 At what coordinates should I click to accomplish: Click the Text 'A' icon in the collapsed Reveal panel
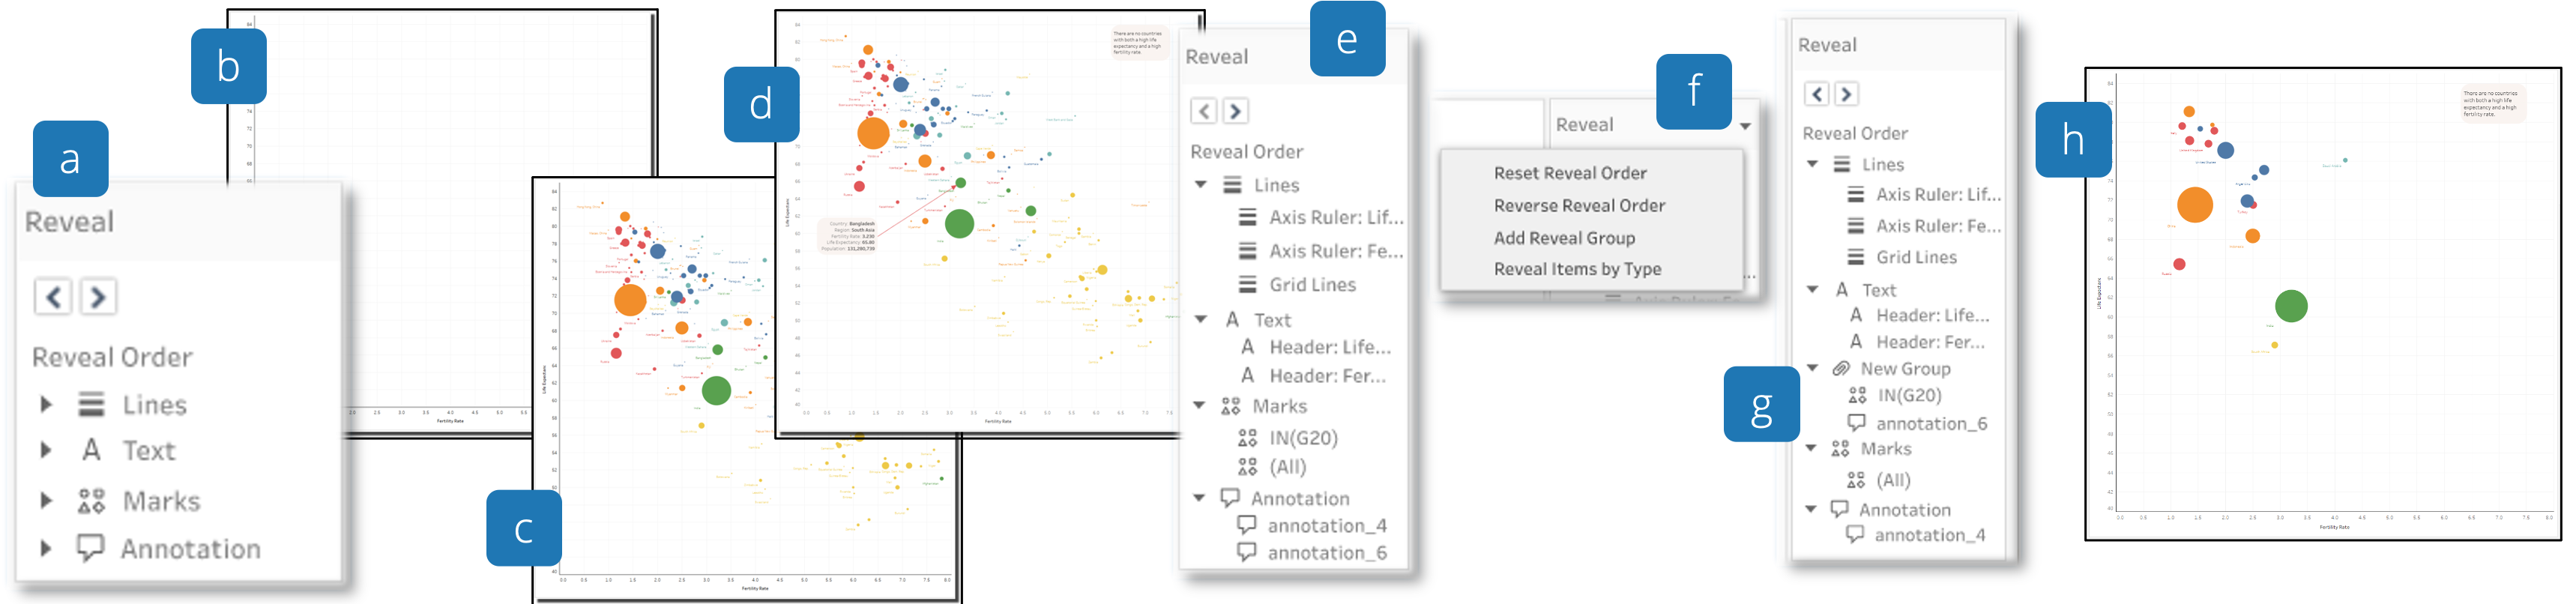tap(91, 450)
